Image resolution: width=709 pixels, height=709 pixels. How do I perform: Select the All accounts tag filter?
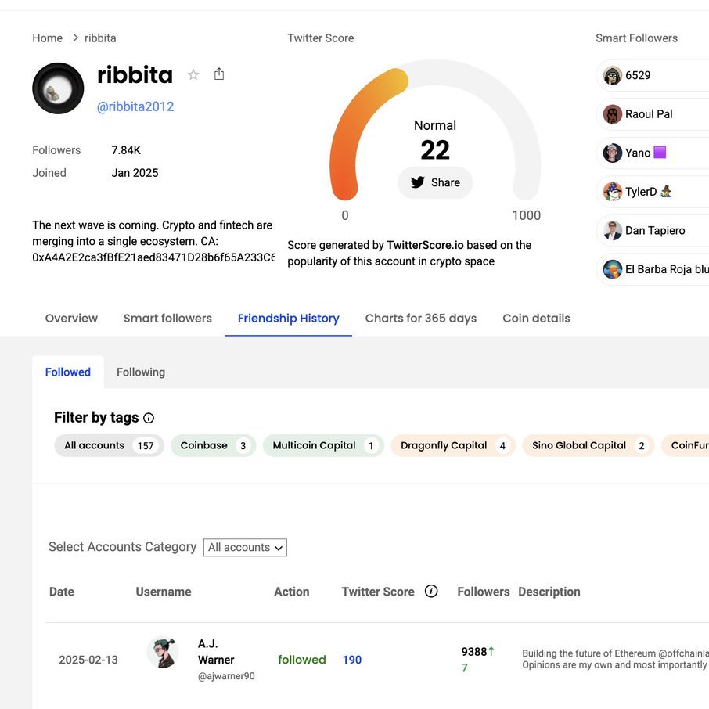(x=109, y=446)
